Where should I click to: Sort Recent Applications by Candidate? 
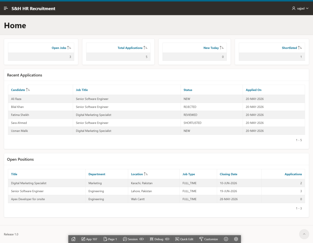[18, 90]
